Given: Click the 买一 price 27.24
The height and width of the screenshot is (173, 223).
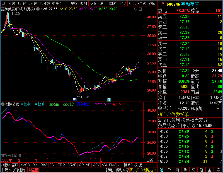Looking at the screenshot, I should pyautogui.click(x=185, y=44).
